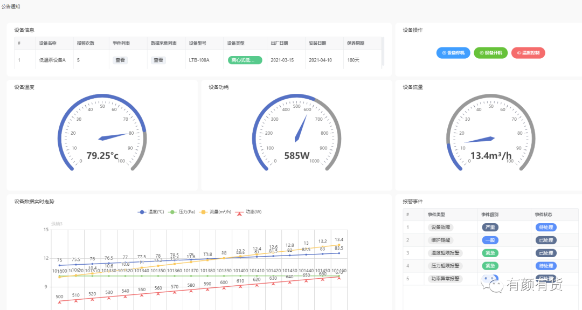Click the 严重 severity badge in row 1
Screen dimensions: 582x310
tap(490, 228)
